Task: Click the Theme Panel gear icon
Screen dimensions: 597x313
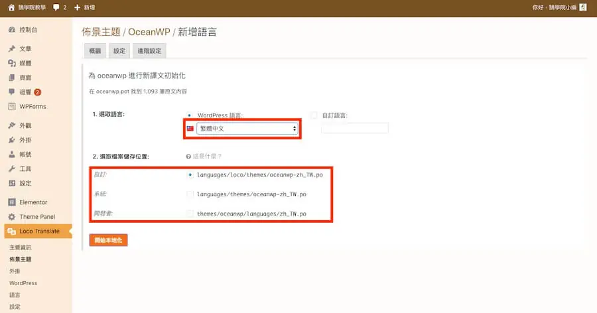Action: pos(12,217)
